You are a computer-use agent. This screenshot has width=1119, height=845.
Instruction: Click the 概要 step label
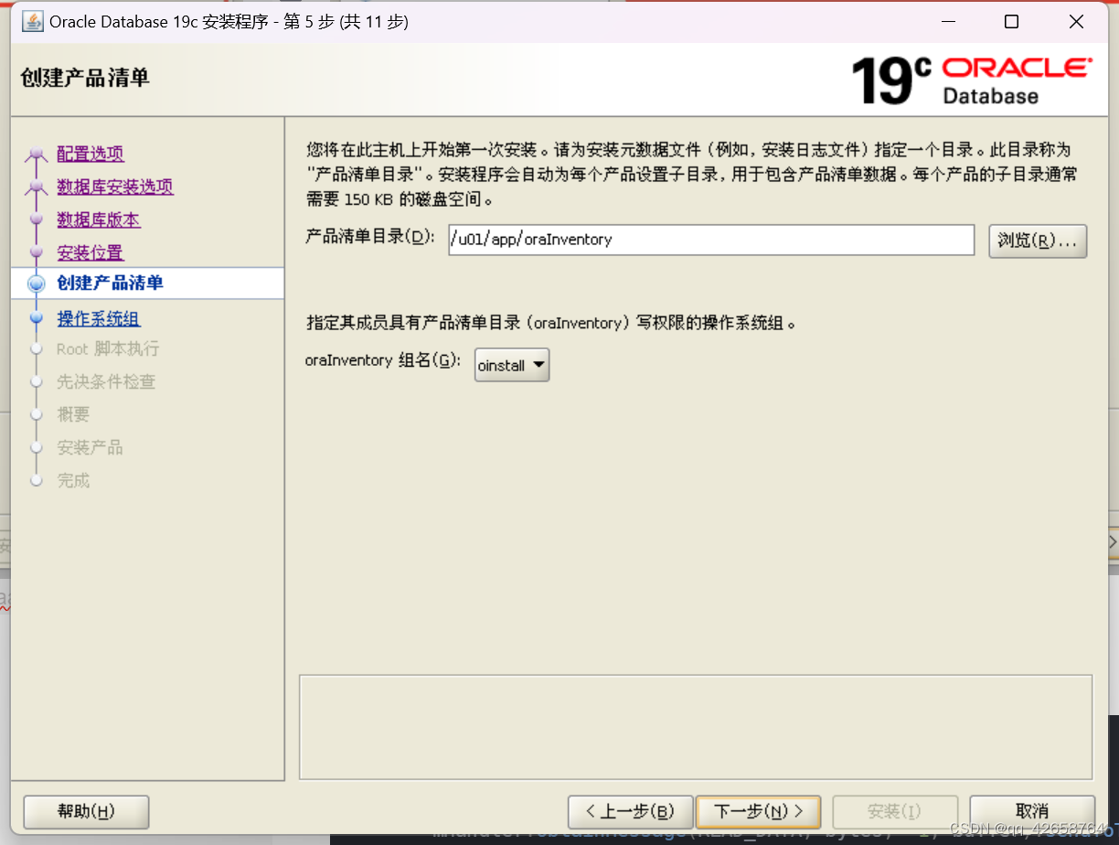point(73,414)
